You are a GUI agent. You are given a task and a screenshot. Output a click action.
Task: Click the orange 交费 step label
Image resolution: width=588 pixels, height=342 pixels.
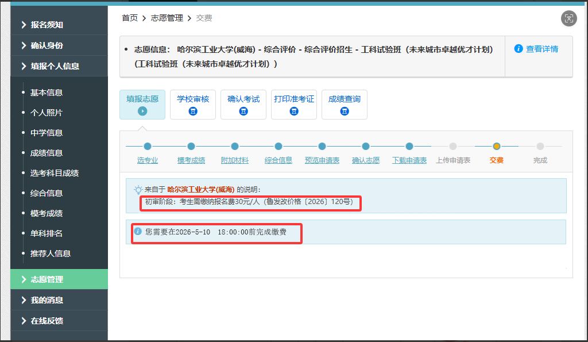coord(497,160)
